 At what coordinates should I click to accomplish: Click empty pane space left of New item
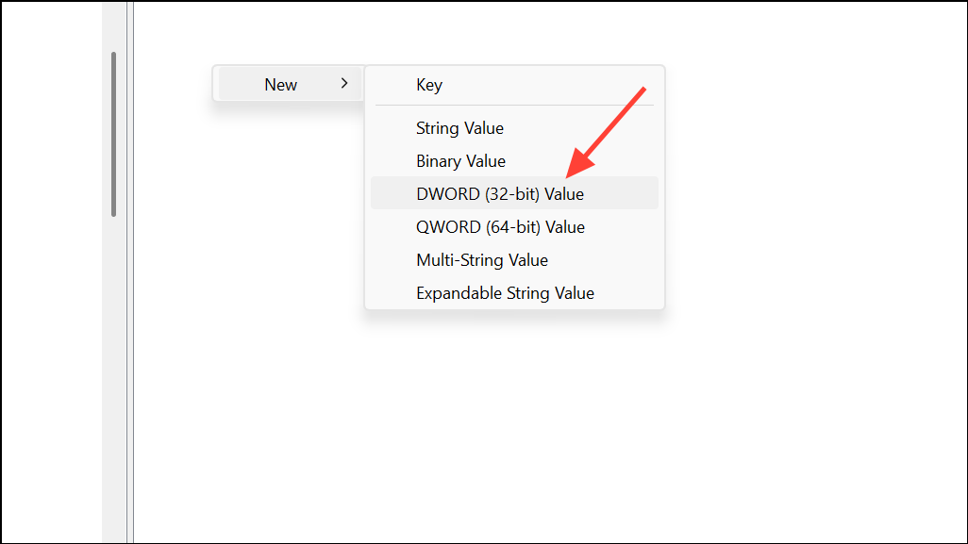click(173, 84)
